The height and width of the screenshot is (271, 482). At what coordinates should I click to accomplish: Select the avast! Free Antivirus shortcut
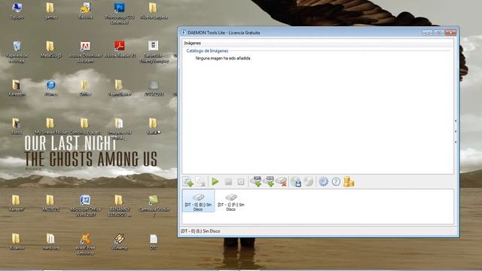point(85,244)
